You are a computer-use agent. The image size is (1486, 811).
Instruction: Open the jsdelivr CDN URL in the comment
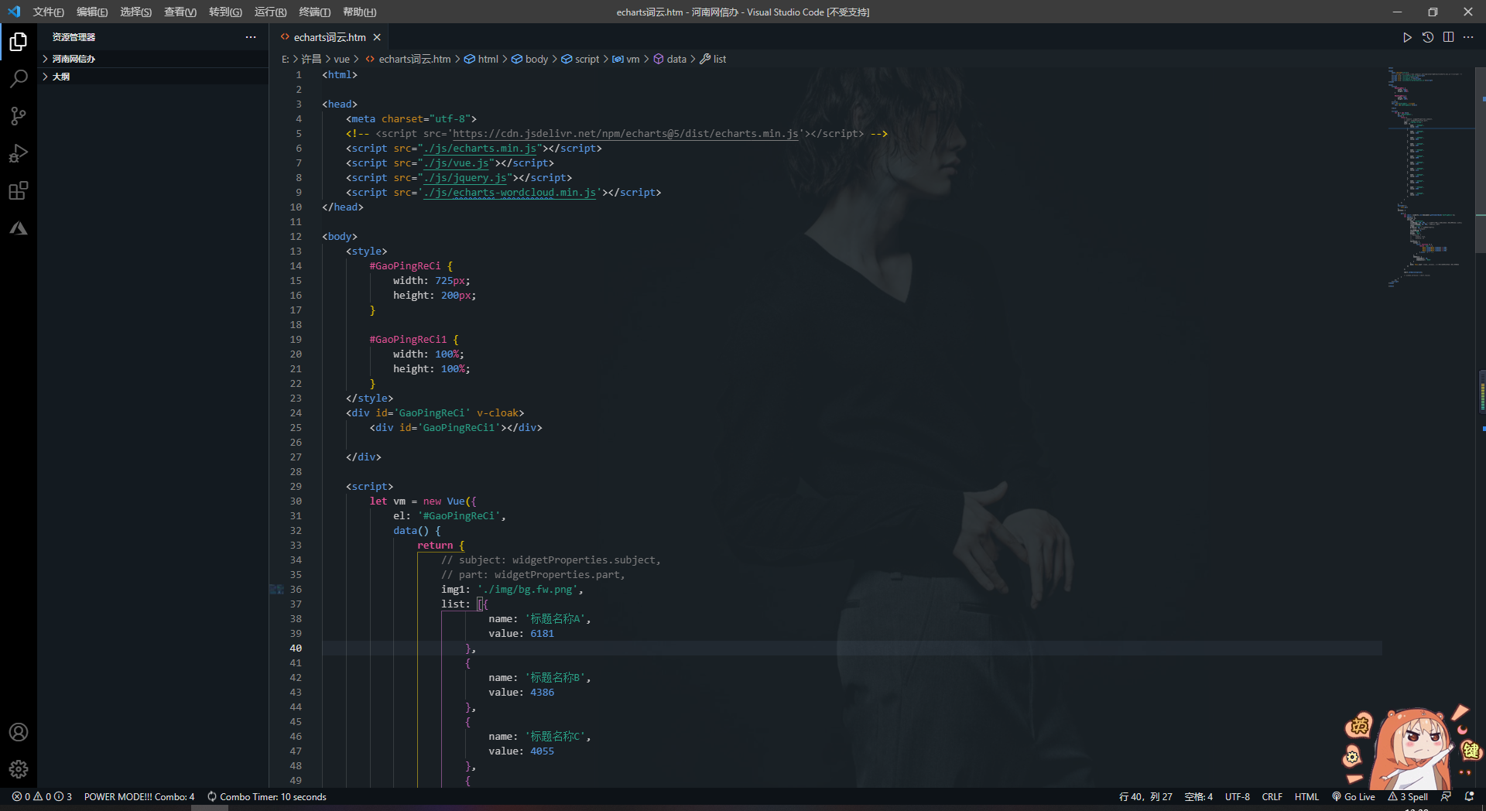click(x=625, y=133)
